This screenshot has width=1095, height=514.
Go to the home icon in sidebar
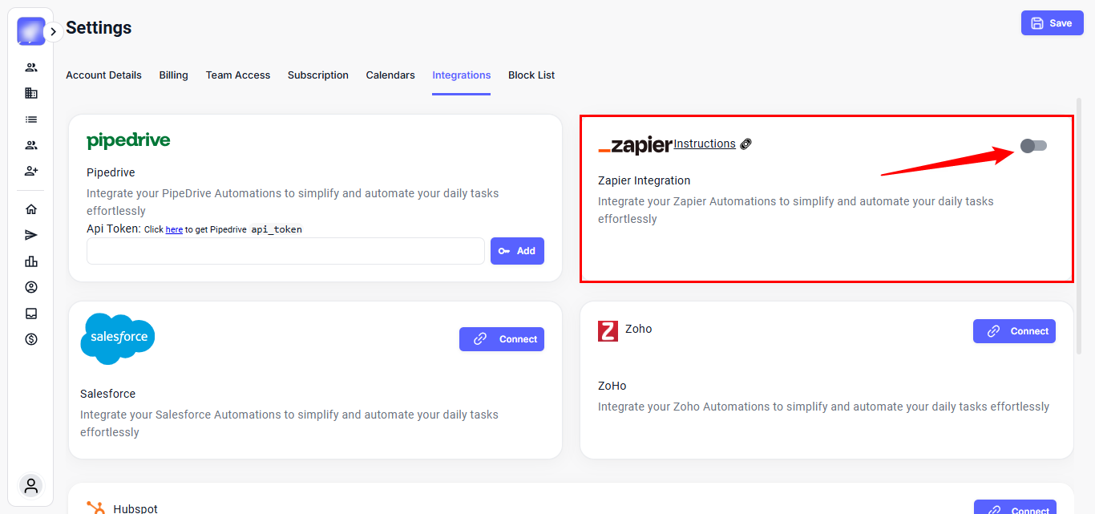click(31, 209)
